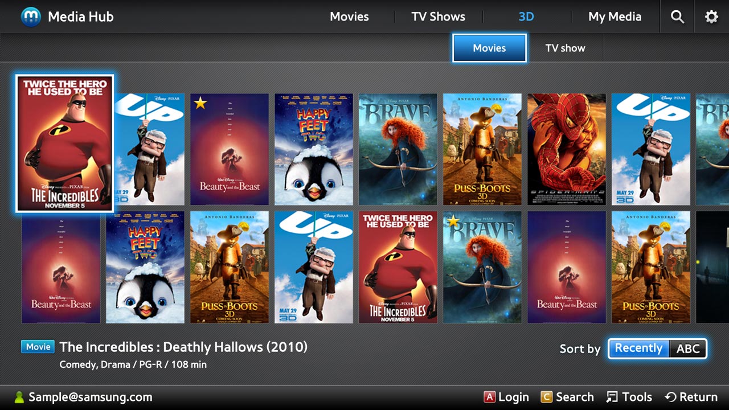
Task: Open search with the magnifier icon
Action: pos(677,17)
